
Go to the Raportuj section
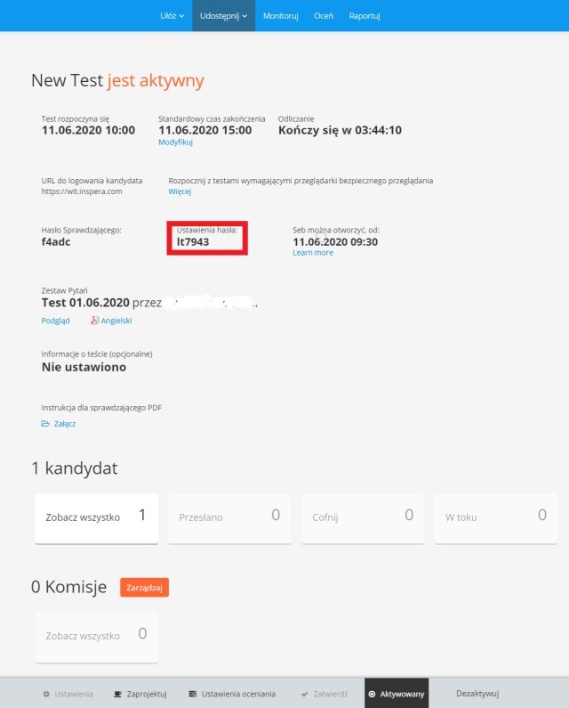[365, 16]
